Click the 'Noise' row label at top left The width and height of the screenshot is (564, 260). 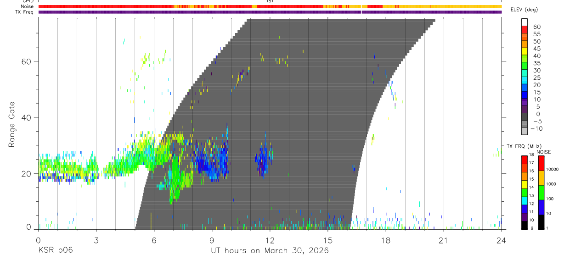click(x=28, y=6)
